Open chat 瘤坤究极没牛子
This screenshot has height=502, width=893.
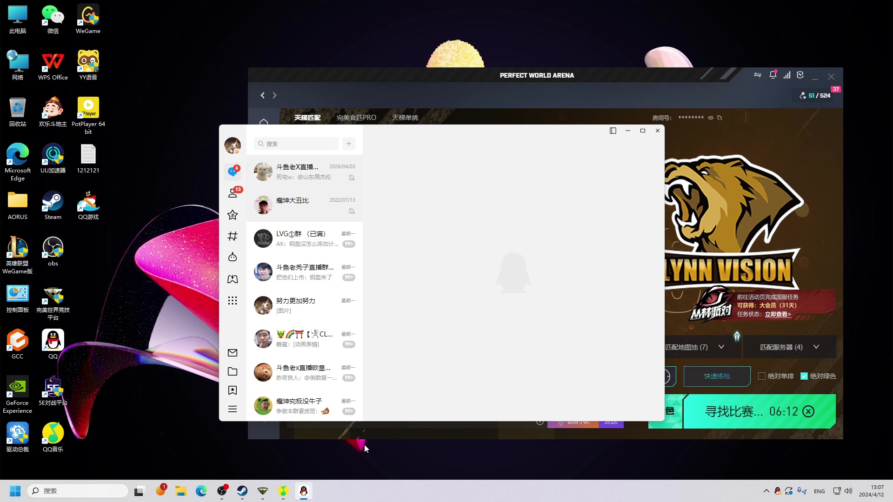click(x=305, y=406)
